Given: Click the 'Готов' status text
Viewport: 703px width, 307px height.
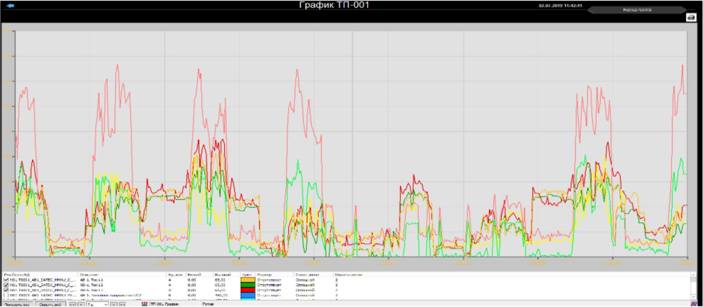Looking at the screenshot, I should click(x=208, y=304).
